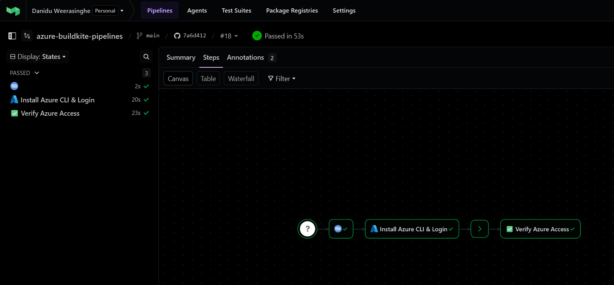
Task: Select the pipeline upload node on canvas
Action: pyautogui.click(x=341, y=229)
